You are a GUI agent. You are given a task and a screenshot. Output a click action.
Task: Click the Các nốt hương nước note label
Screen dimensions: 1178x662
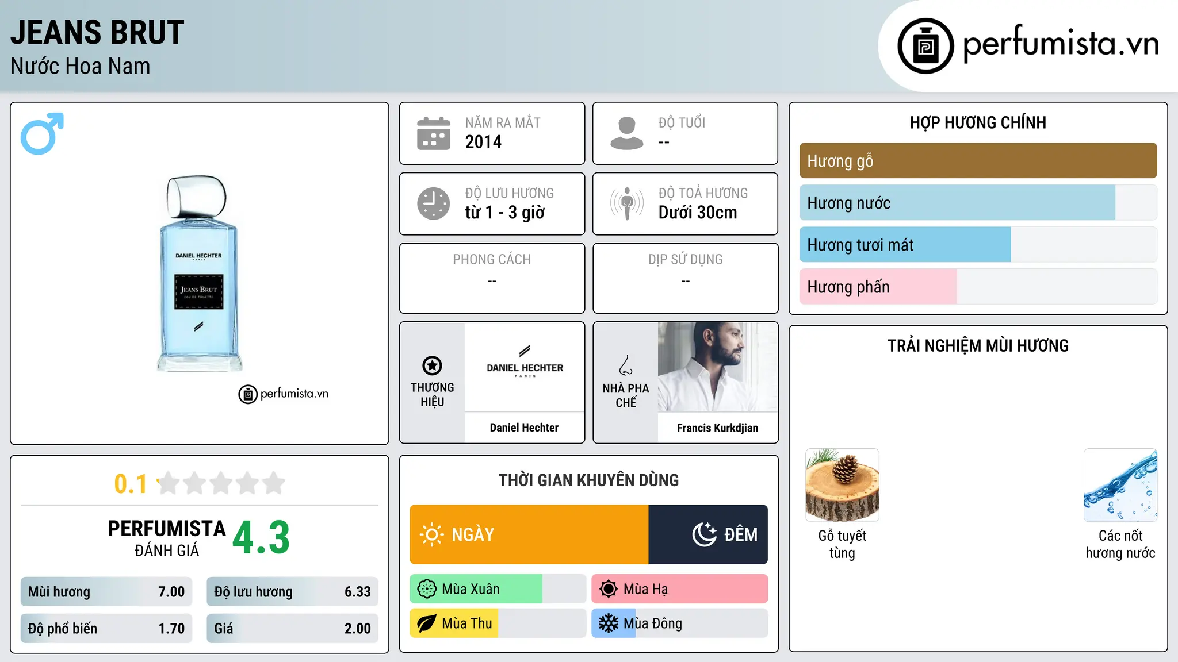click(1120, 544)
